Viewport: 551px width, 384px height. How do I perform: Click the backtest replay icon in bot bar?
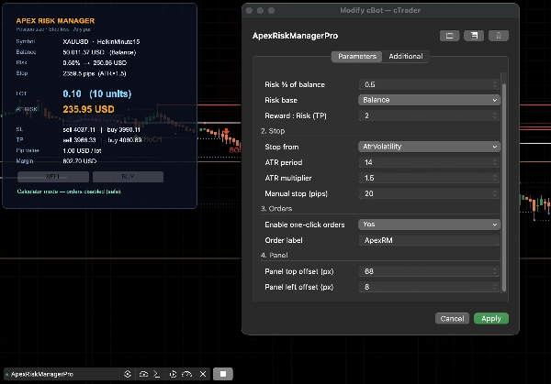point(173,374)
